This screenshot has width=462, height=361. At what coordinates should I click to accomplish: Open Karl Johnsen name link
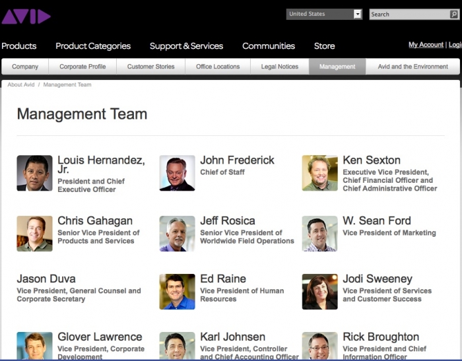tap(232, 337)
